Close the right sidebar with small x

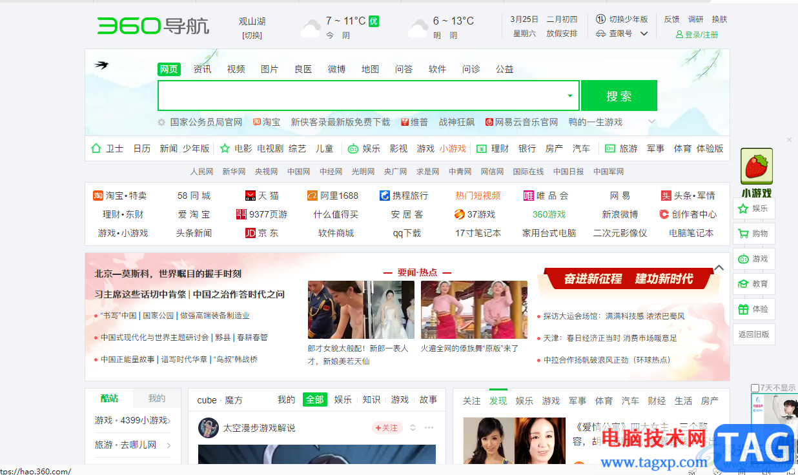789,139
